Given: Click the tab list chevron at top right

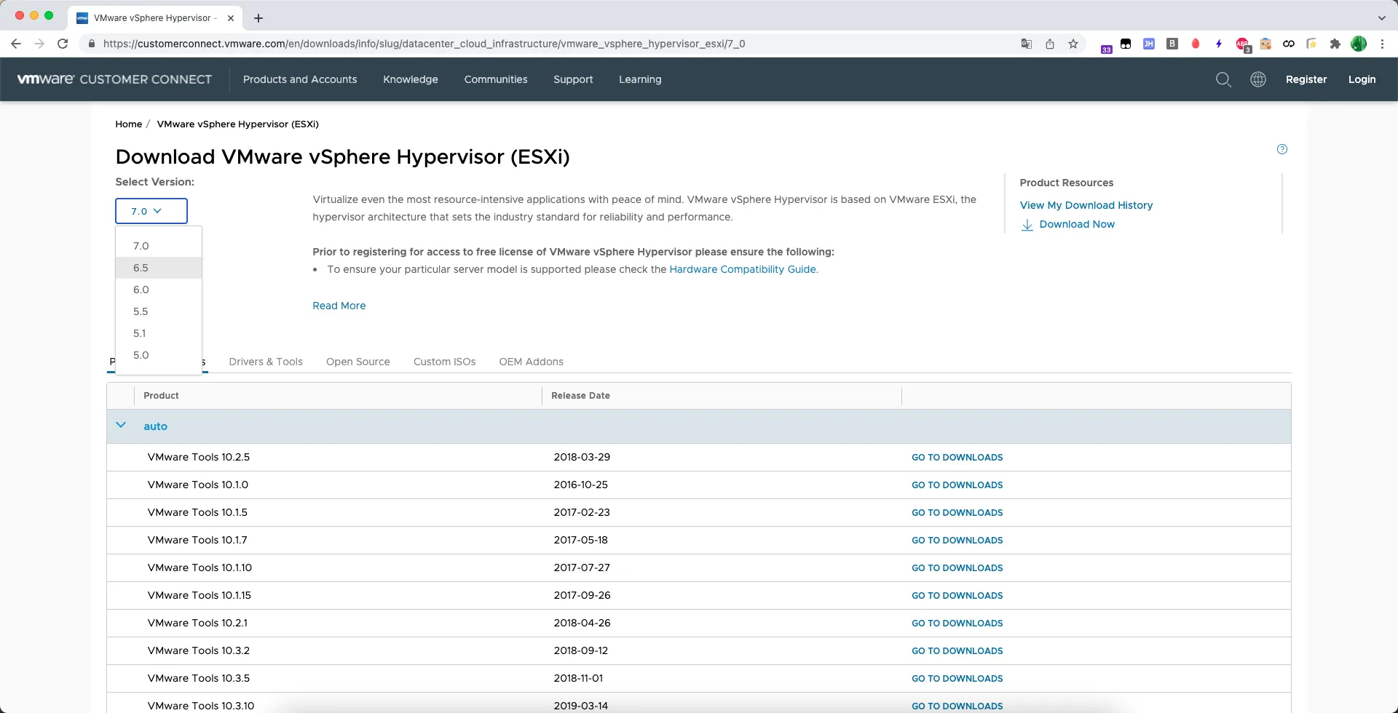Looking at the screenshot, I should 1381,17.
